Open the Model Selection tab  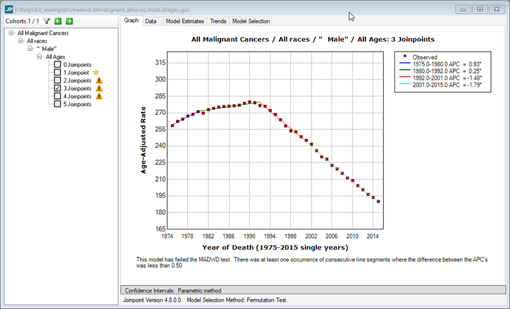(x=251, y=21)
